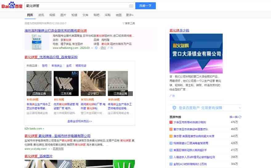Open 氧化镁管_氧化镁棒 盐城市林宇电器 result
The width and height of the screenshot is (271, 168).
58,136
